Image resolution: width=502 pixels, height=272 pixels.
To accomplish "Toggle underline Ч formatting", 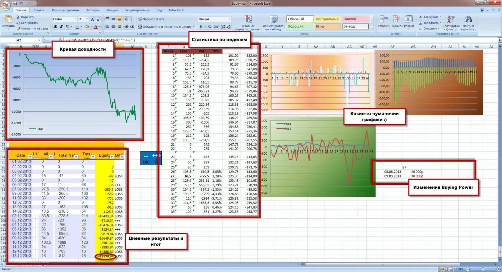I will [x=67, y=27].
